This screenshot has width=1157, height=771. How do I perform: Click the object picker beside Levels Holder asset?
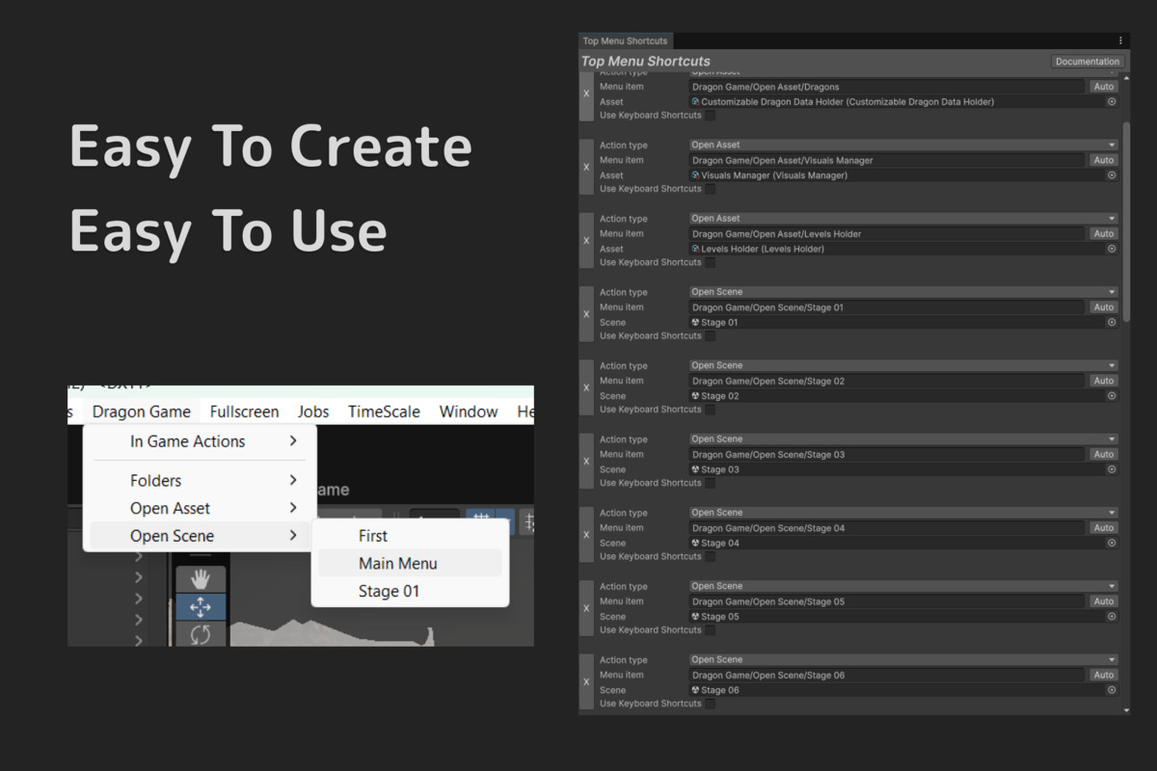(x=1113, y=249)
